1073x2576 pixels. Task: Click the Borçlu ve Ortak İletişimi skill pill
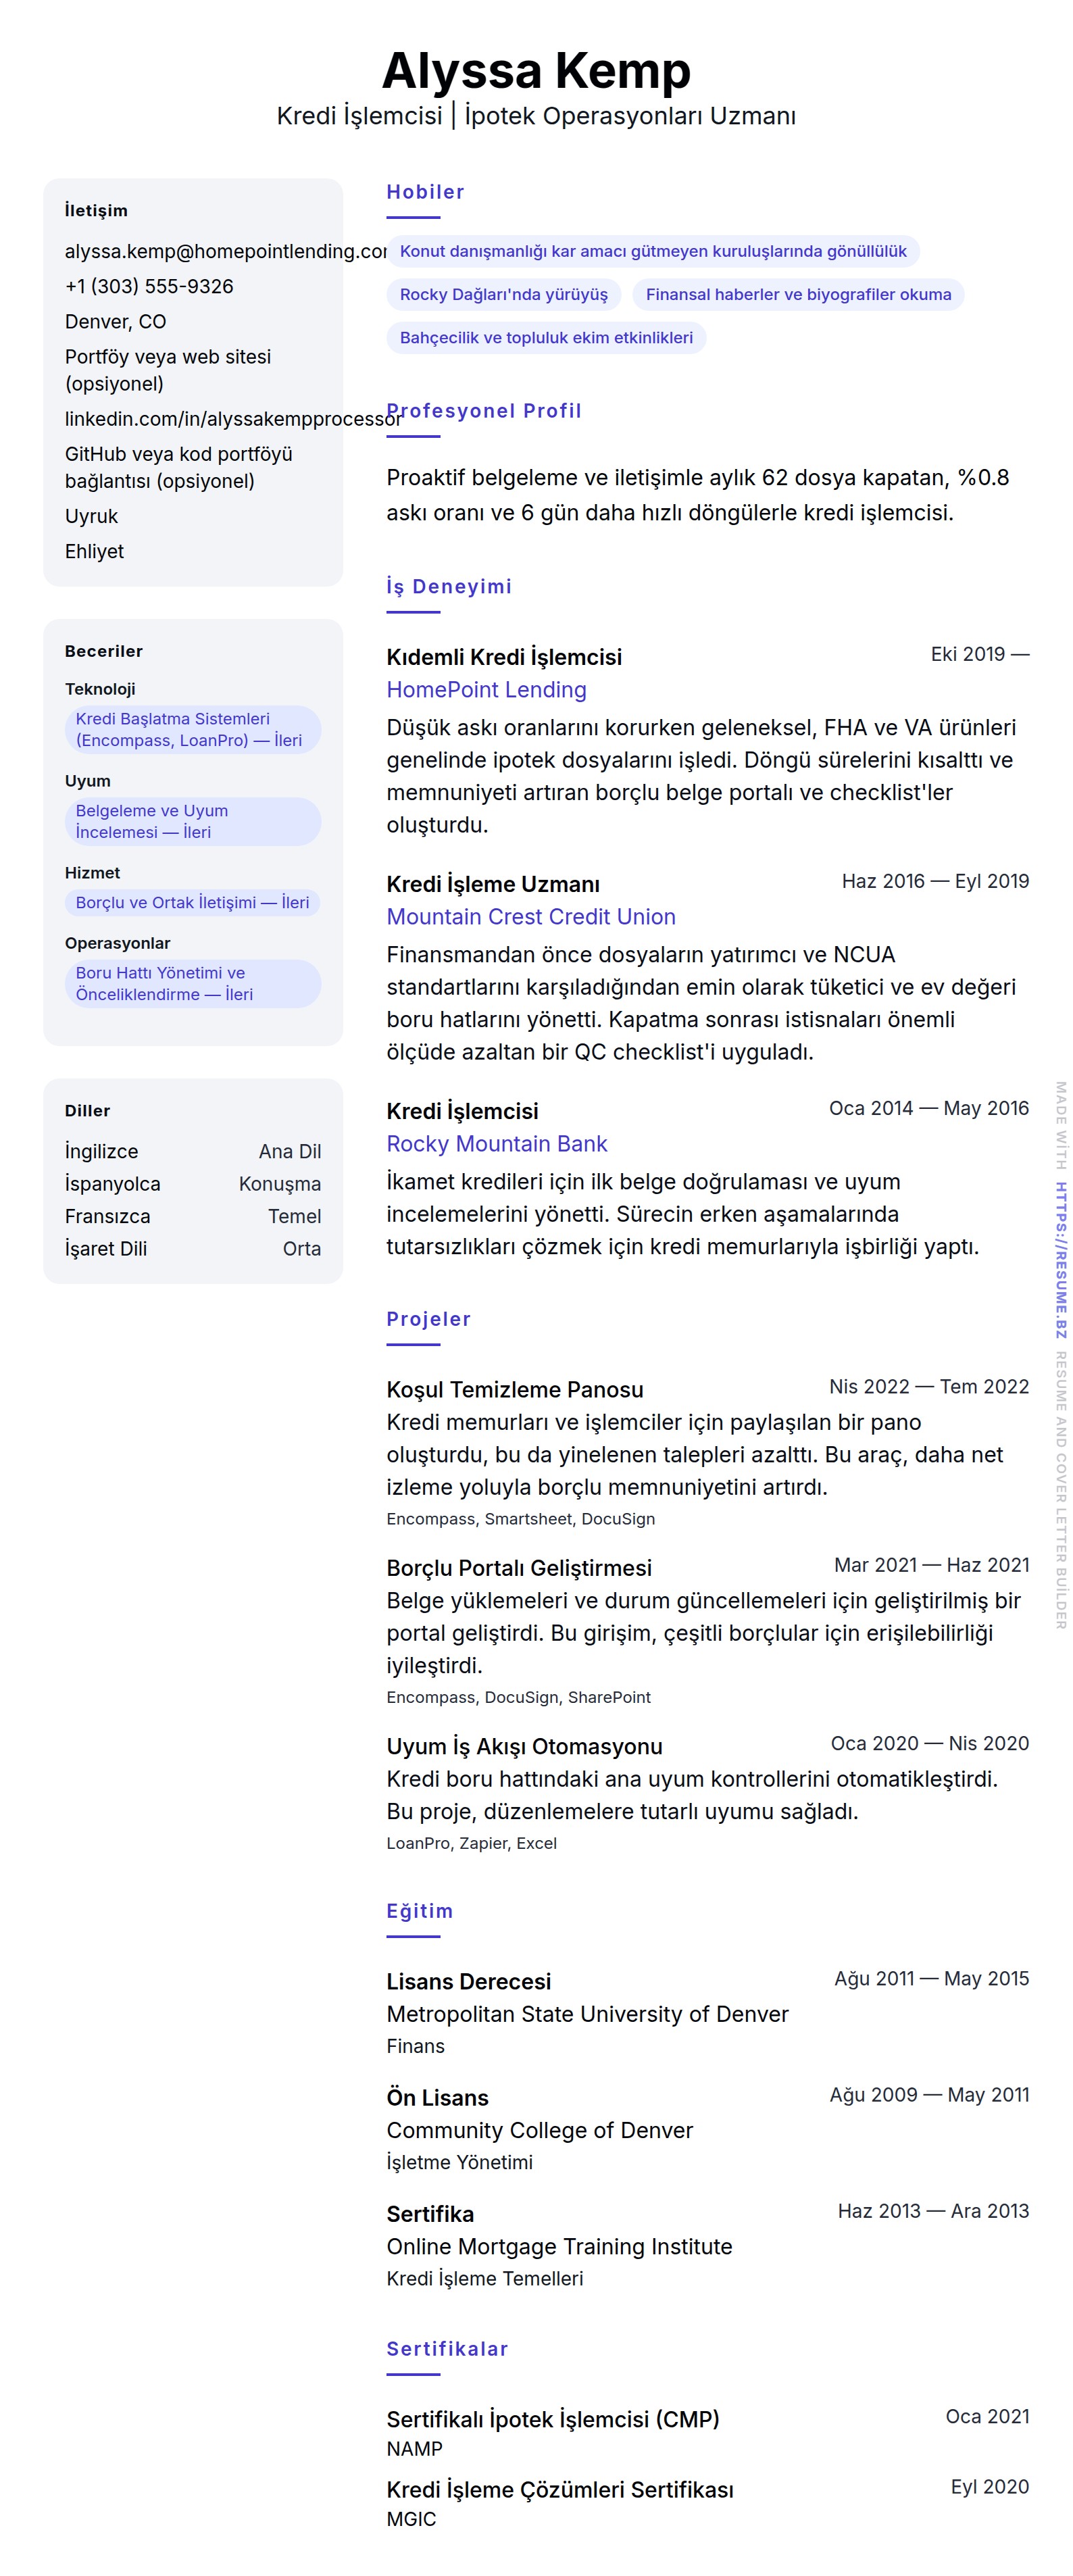(x=192, y=902)
